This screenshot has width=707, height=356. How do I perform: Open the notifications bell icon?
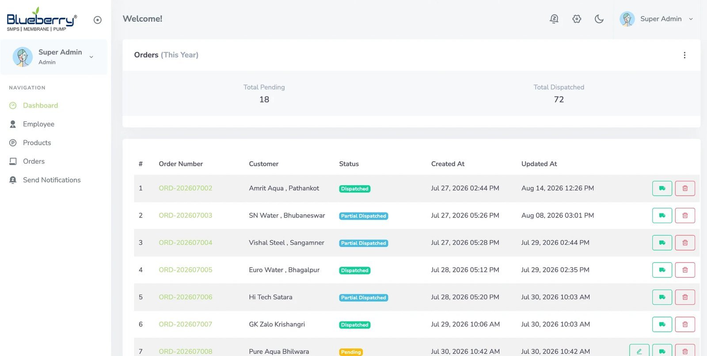click(554, 19)
